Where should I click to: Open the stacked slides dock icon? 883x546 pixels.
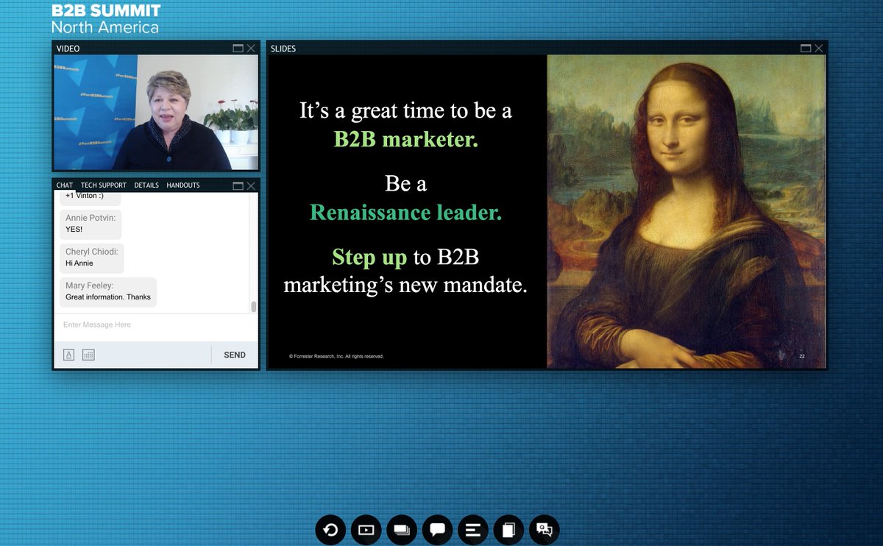402,530
